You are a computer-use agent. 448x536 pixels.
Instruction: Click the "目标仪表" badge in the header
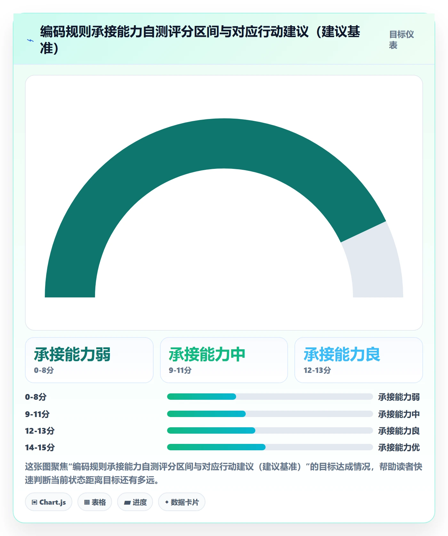point(402,40)
